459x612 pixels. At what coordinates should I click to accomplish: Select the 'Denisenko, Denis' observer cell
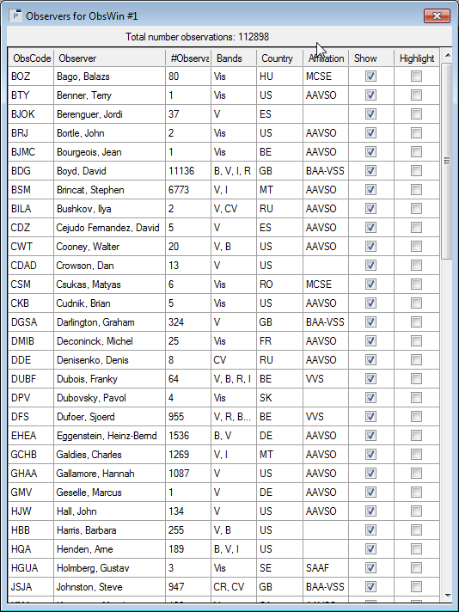coord(109,360)
